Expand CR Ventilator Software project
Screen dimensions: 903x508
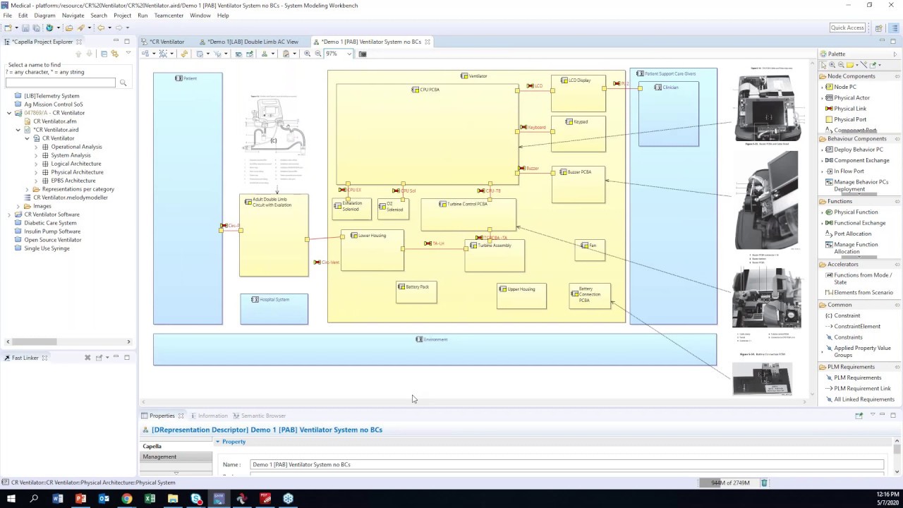pyautogui.click(x=10, y=214)
